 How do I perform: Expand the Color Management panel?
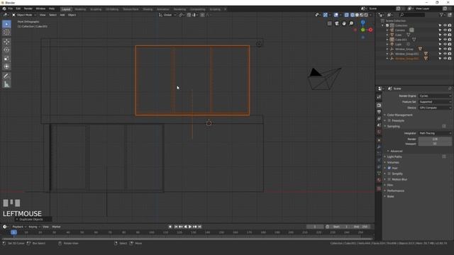click(399, 115)
